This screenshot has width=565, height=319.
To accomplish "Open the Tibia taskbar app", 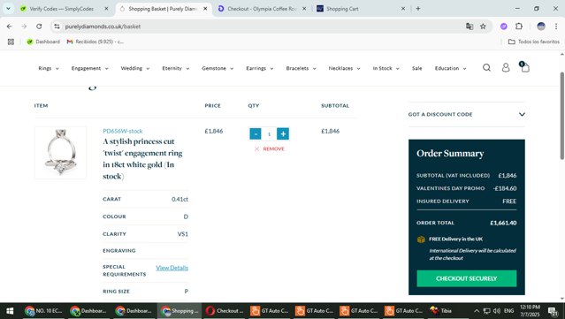I will pos(441,311).
